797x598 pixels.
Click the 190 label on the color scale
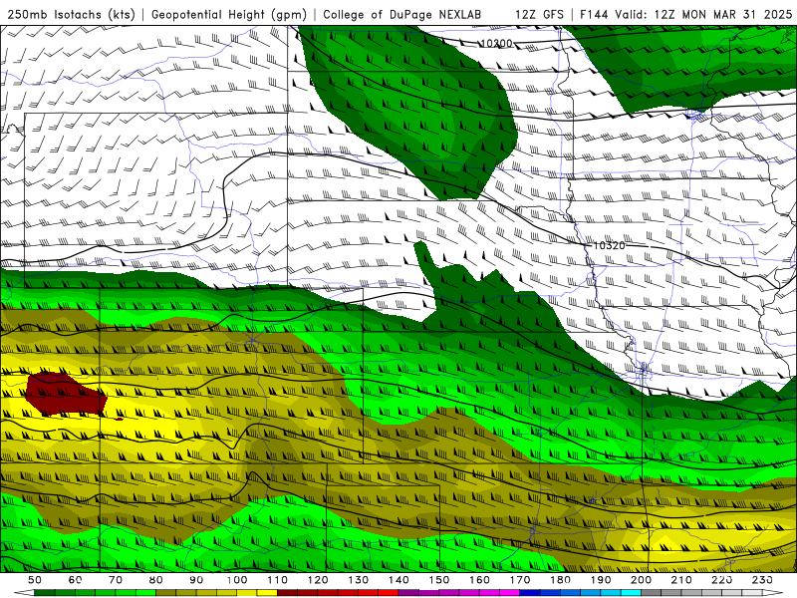pos(601,580)
